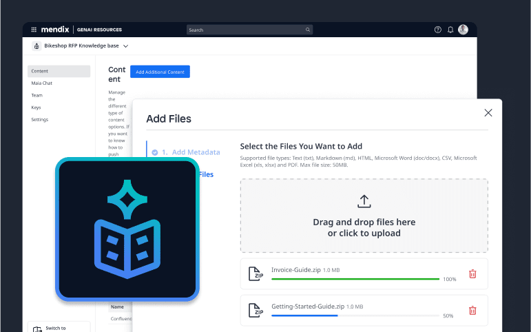Open Settings in the sidebar
The image size is (531, 332).
click(40, 120)
